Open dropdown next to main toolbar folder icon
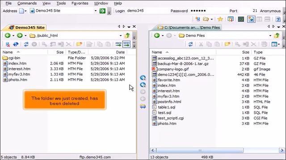Image resolution: width=286 pixels, height=160 pixels. coord(211,19)
